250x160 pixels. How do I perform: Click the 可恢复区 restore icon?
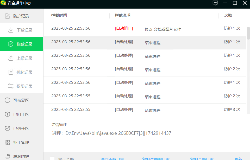point(8,100)
